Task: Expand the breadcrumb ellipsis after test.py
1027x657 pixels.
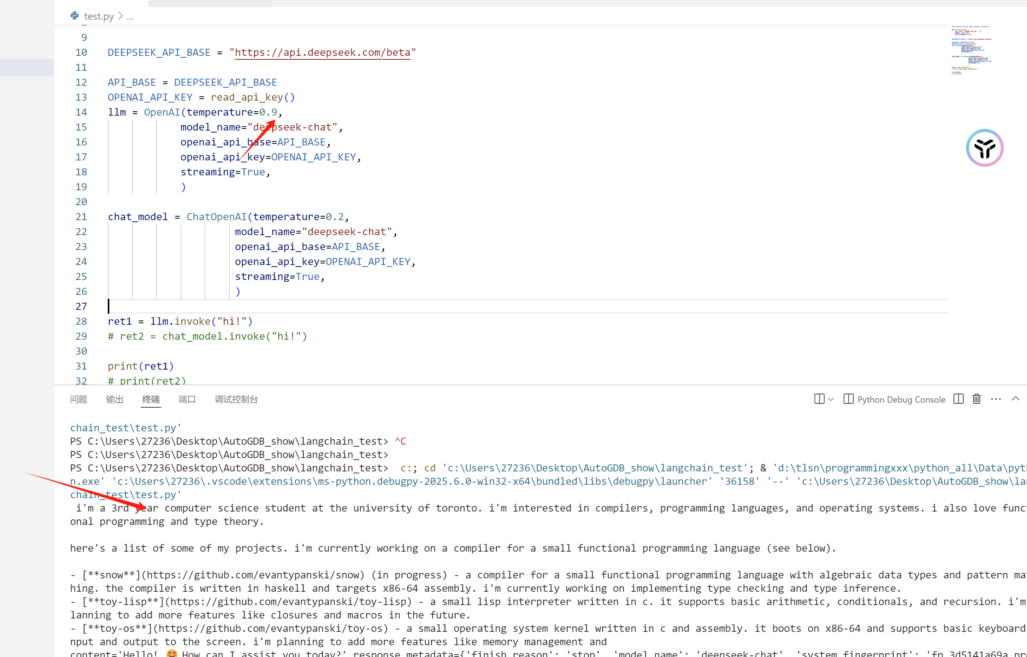Action: (x=130, y=16)
